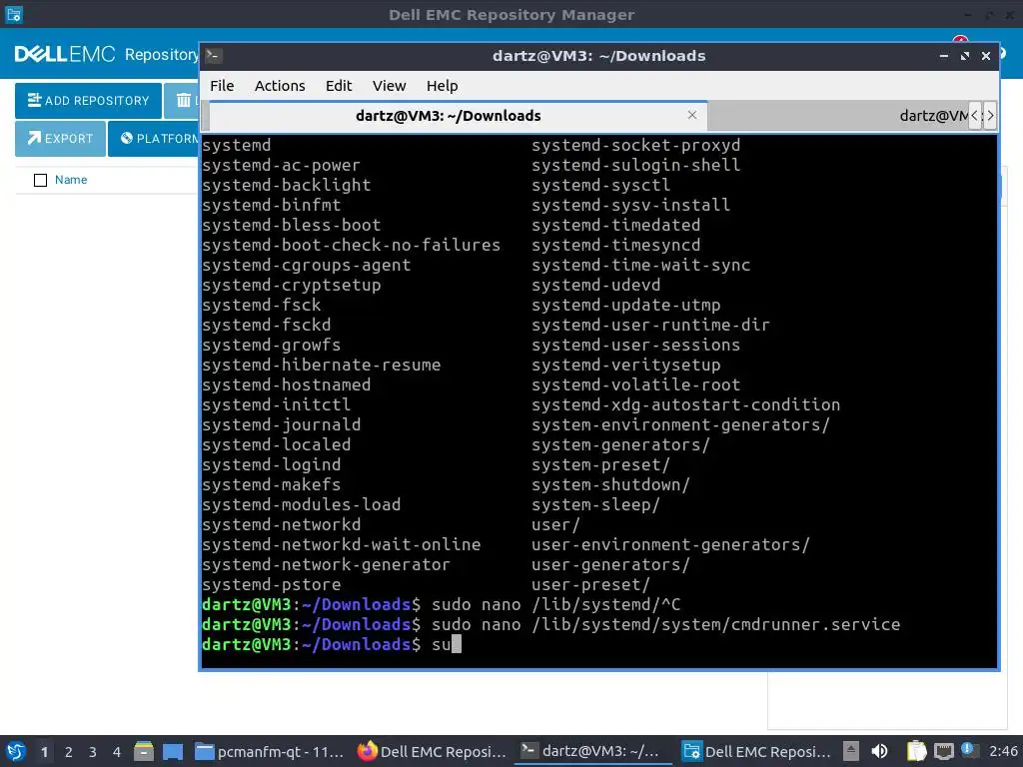Image resolution: width=1023 pixels, height=767 pixels.
Task: Click 'systemd-networkd-wait-online' in terminal output
Action: (x=342, y=544)
